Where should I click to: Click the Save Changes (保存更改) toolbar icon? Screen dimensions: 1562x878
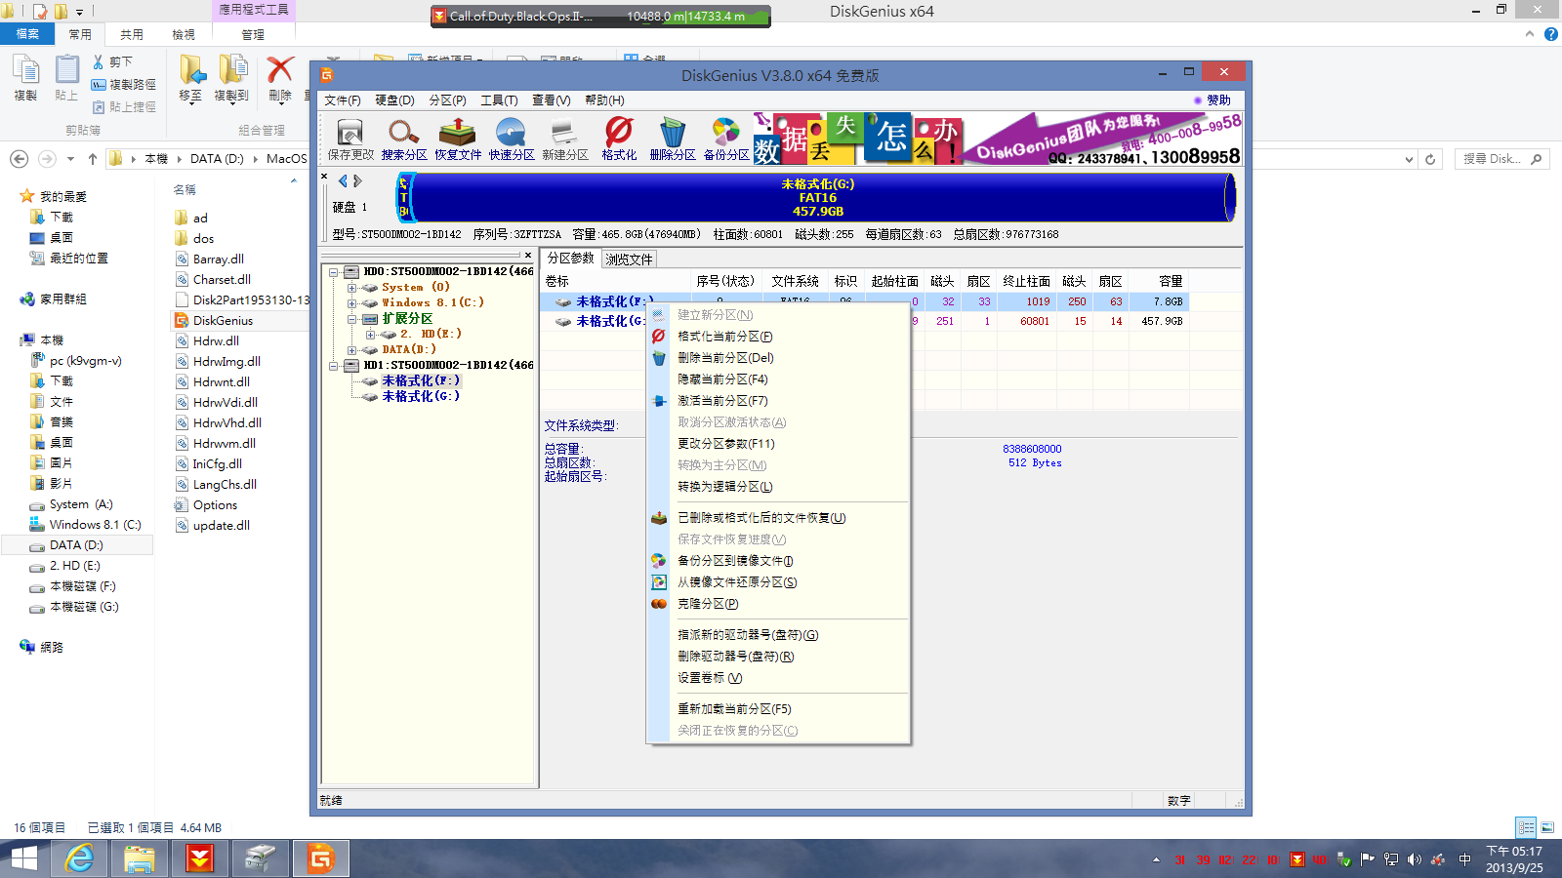[349, 140]
